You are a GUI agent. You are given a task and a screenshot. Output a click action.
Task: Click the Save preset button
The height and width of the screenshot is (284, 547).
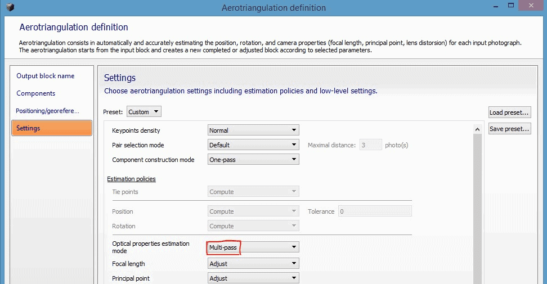(x=509, y=129)
